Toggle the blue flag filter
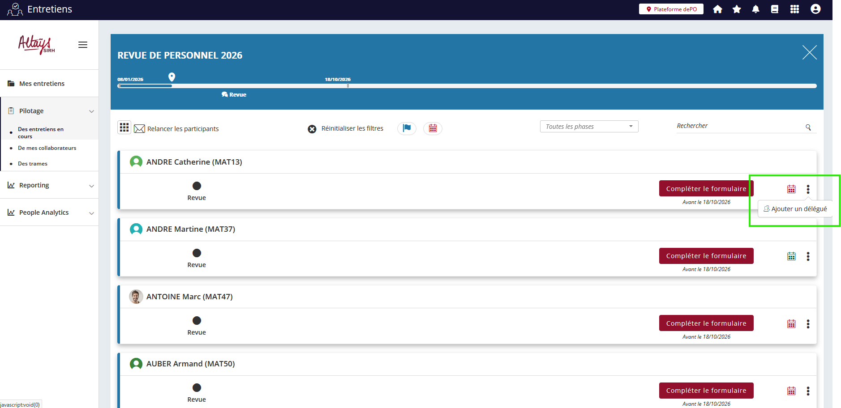Screen dimensions: 841x408 (407, 128)
